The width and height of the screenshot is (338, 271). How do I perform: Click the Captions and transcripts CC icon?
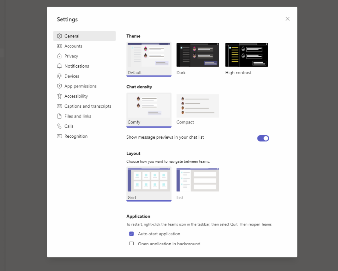pyautogui.click(x=59, y=106)
